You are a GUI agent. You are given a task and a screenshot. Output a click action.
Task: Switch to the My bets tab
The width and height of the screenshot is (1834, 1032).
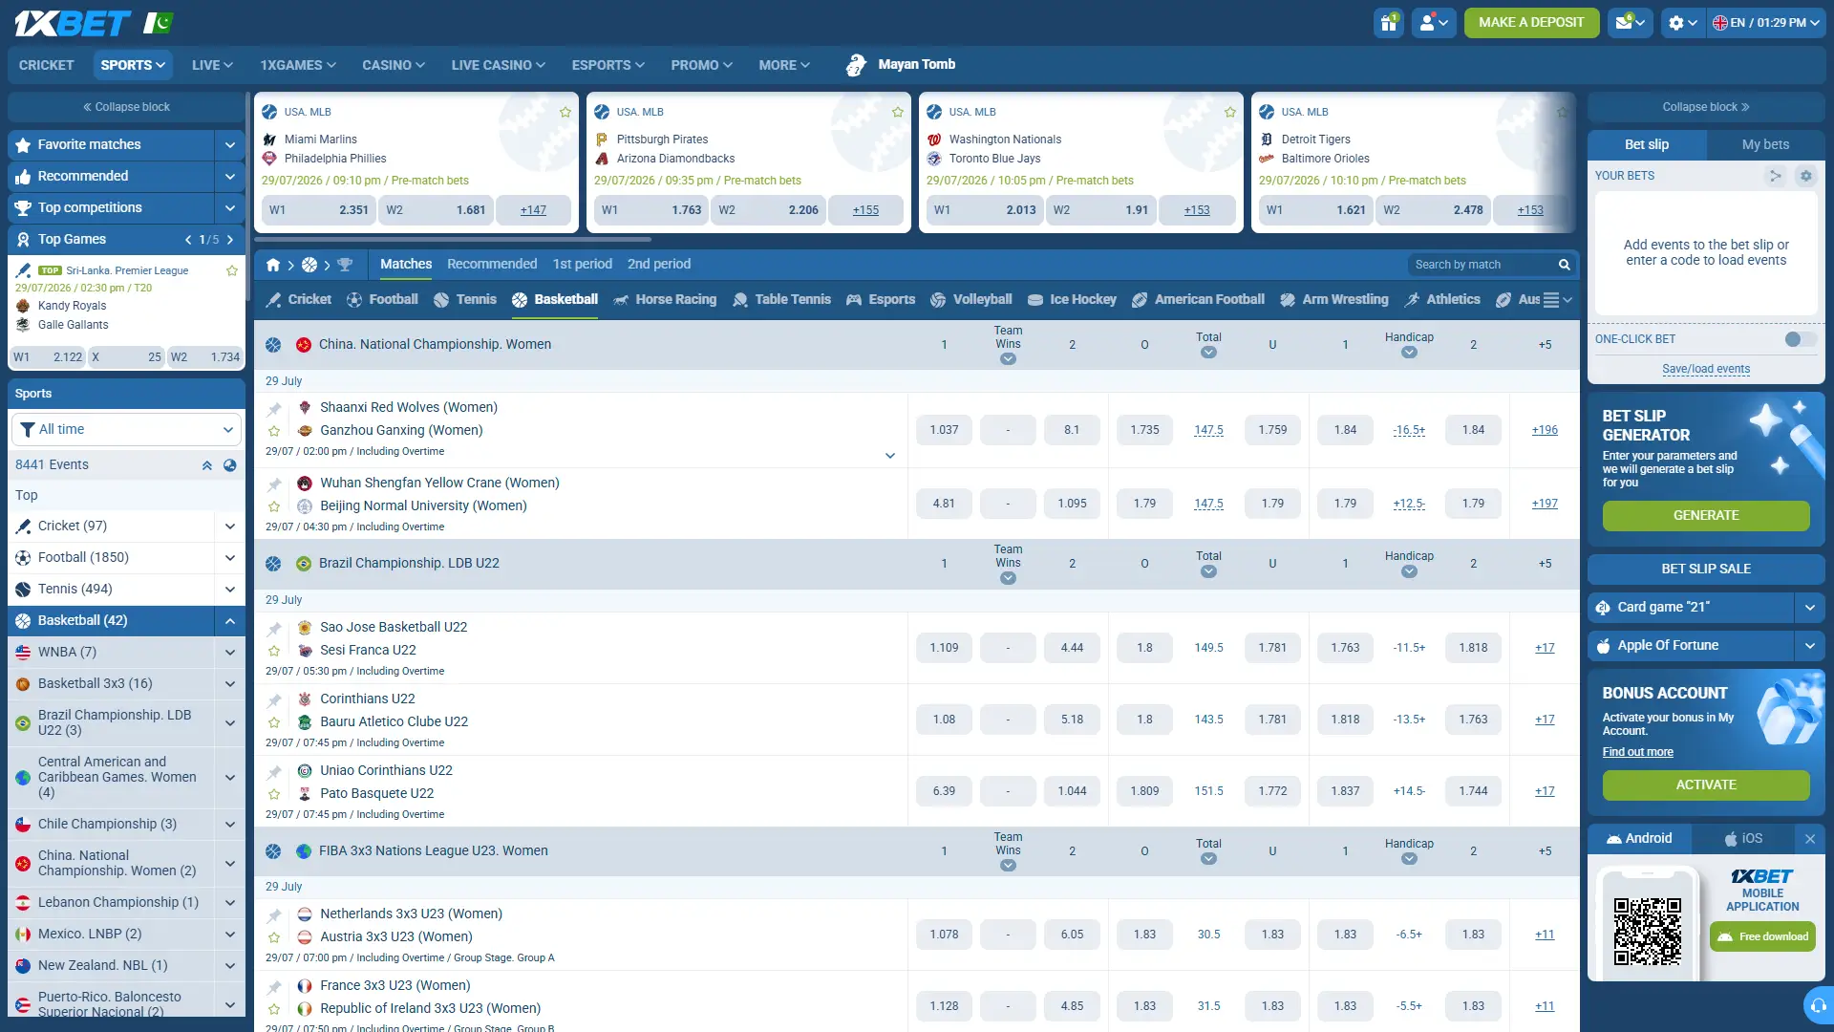click(1765, 145)
